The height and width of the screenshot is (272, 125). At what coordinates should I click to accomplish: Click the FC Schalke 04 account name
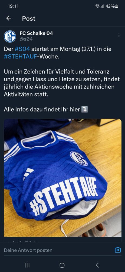click(37, 33)
